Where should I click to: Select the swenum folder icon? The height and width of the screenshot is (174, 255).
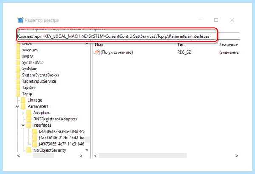(18, 50)
